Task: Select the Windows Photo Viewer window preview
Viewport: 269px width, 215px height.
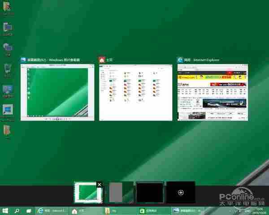Action: (58, 92)
